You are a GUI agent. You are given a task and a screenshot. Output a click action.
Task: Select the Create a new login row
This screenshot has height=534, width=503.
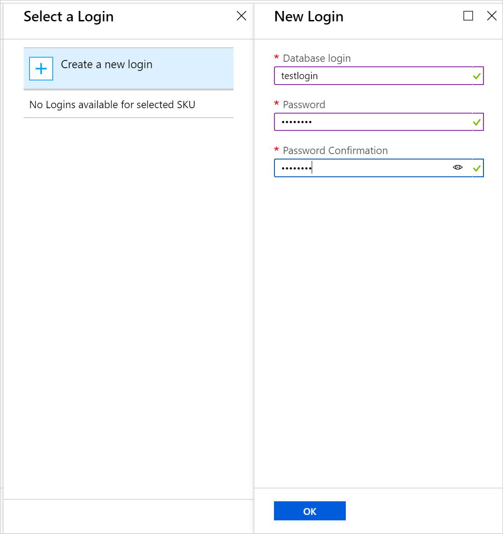pos(129,69)
